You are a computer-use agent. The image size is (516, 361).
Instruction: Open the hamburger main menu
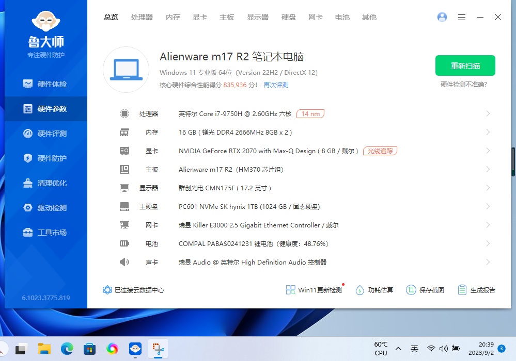point(462,17)
